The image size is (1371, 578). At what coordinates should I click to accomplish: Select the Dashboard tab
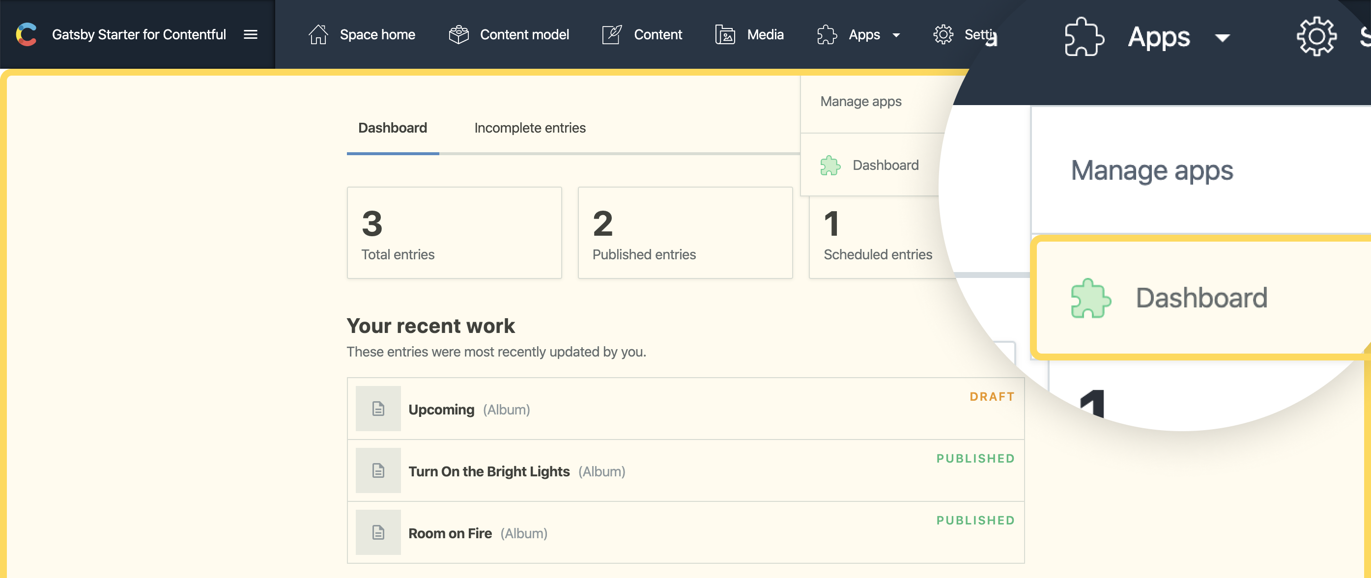click(x=392, y=128)
